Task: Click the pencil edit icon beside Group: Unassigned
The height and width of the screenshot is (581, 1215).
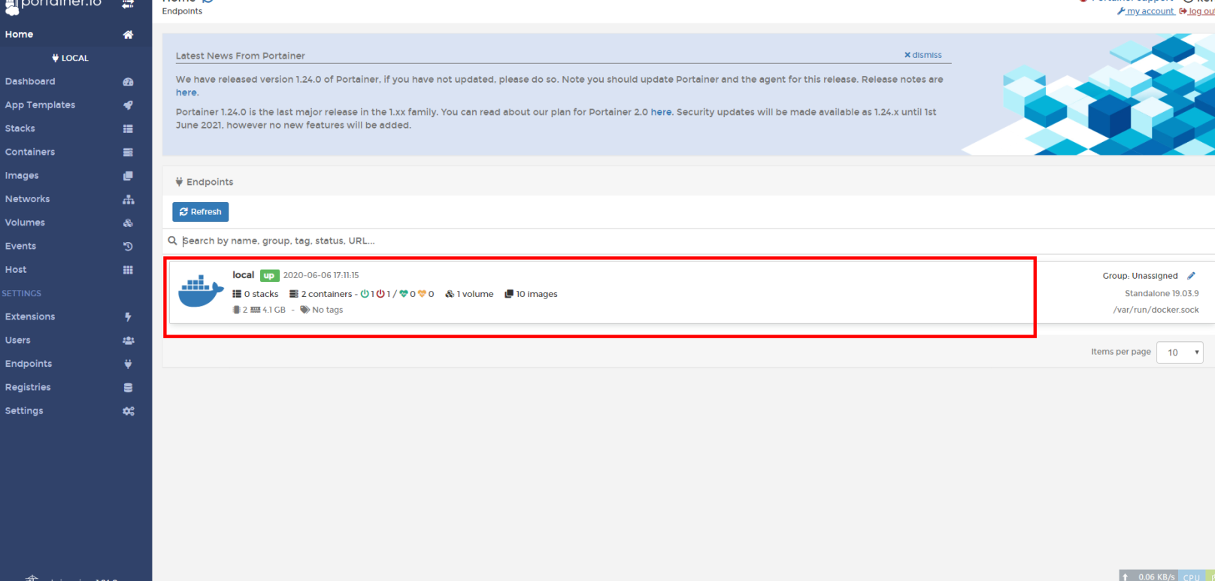Action: (x=1191, y=276)
